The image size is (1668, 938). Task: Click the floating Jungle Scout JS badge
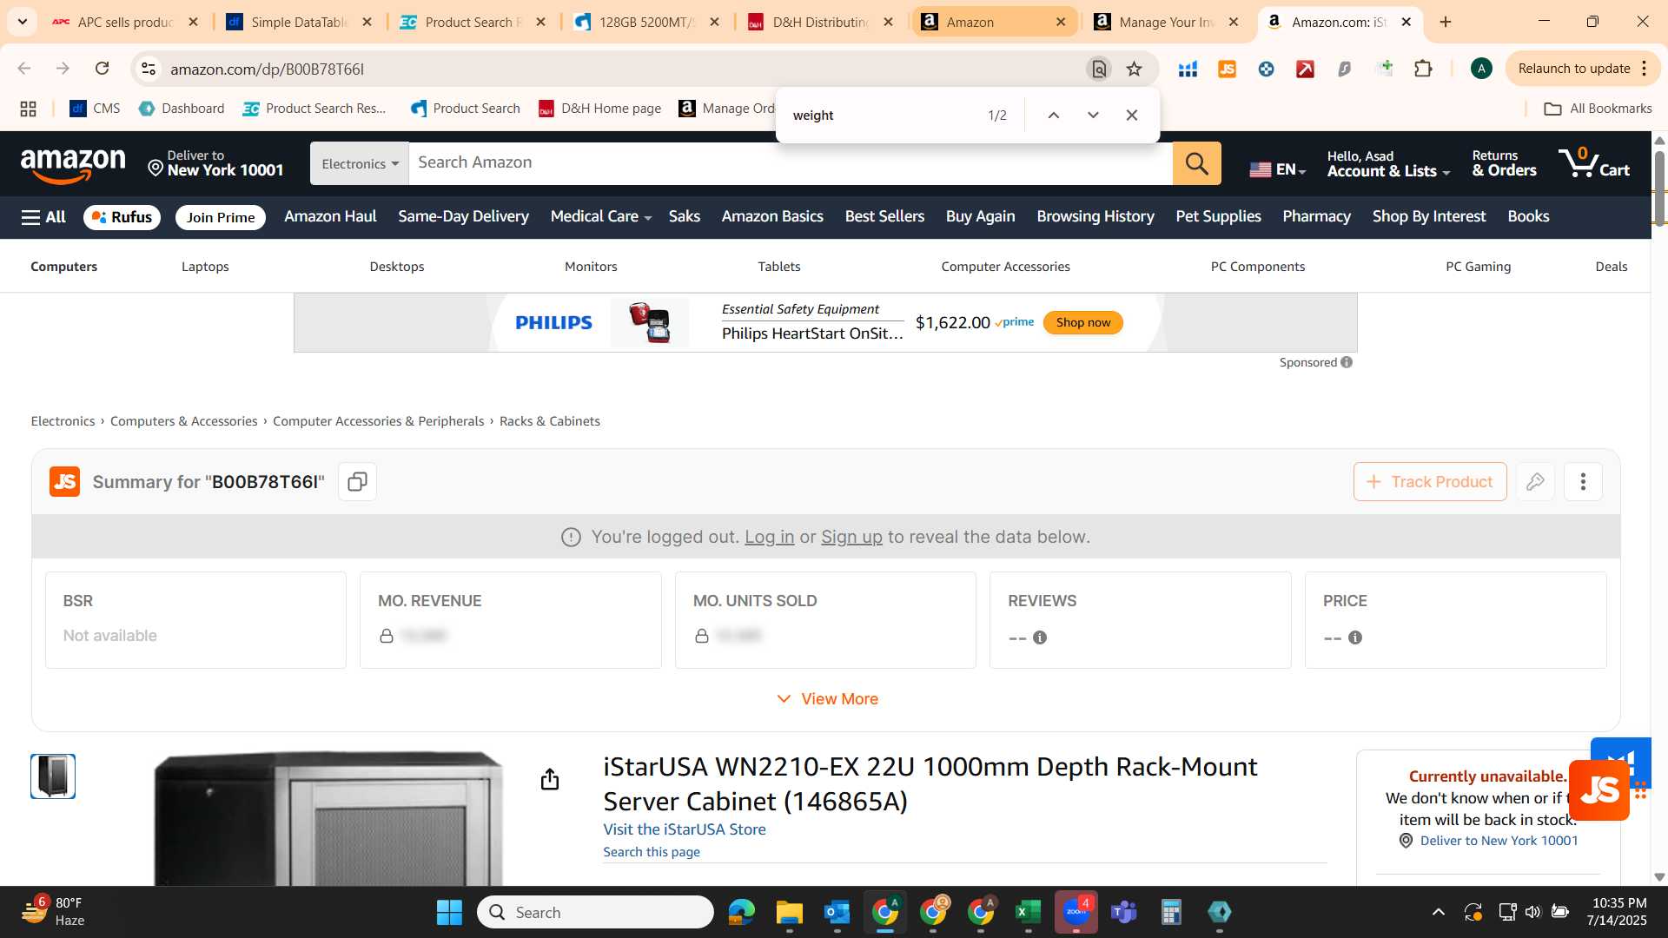pyautogui.click(x=1599, y=790)
